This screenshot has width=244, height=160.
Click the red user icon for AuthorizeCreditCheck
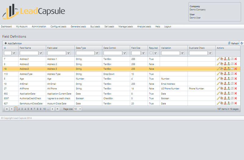[225, 98]
